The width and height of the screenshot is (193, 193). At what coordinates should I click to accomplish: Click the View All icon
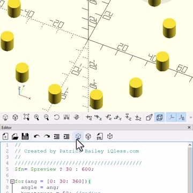tap(26, 117)
